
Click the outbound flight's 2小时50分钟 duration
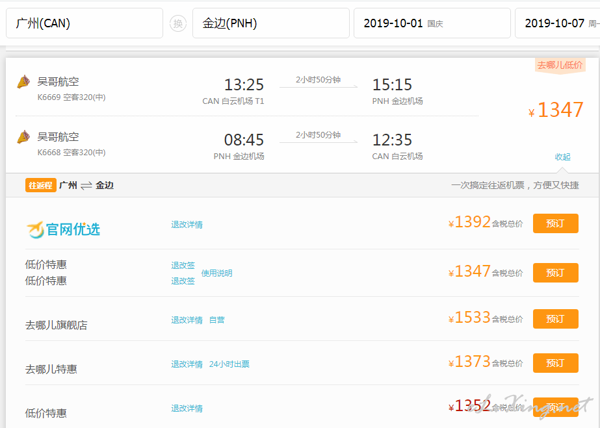318,79
